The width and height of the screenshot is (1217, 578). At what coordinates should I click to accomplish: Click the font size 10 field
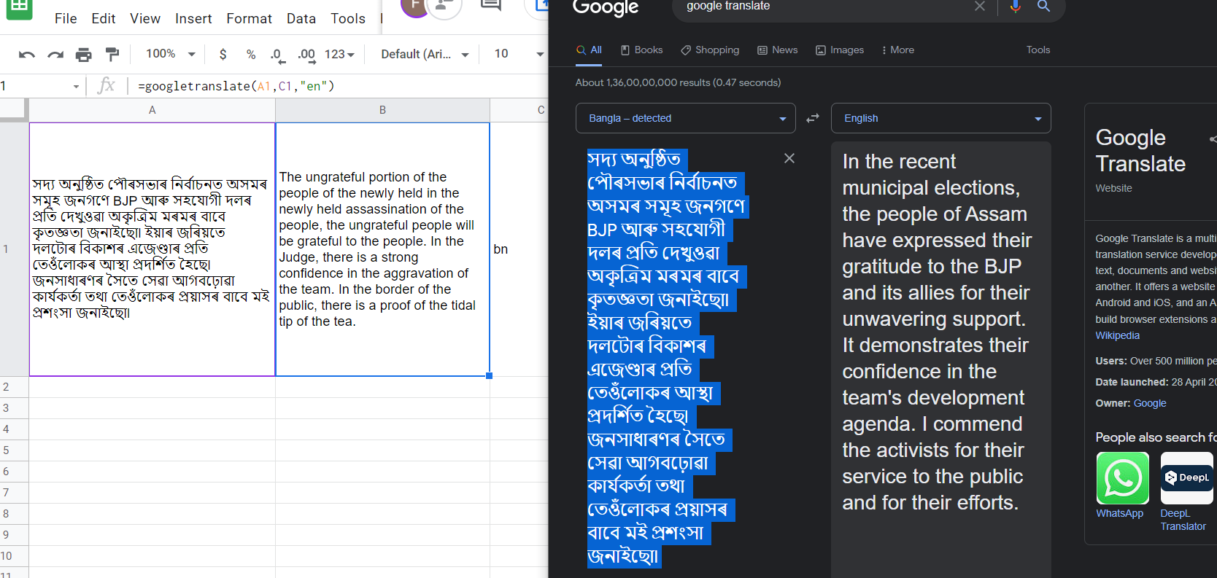[x=501, y=54]
